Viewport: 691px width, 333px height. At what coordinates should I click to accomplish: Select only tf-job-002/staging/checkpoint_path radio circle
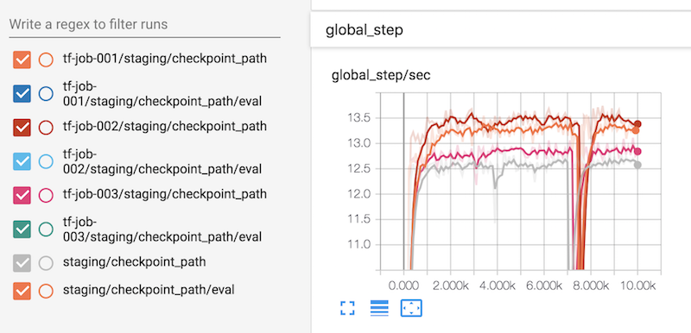point(46,127)
